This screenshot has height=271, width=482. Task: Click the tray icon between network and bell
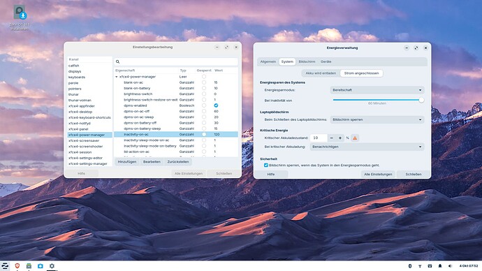point(430,266)
